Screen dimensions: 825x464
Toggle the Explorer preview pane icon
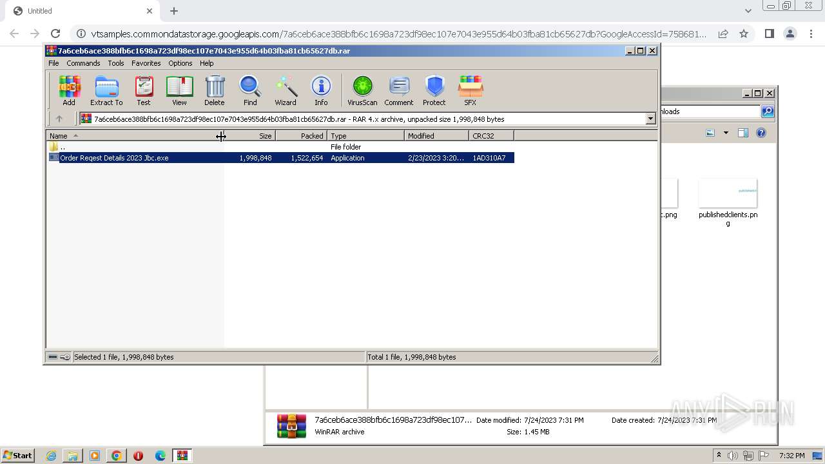point(743,133)
